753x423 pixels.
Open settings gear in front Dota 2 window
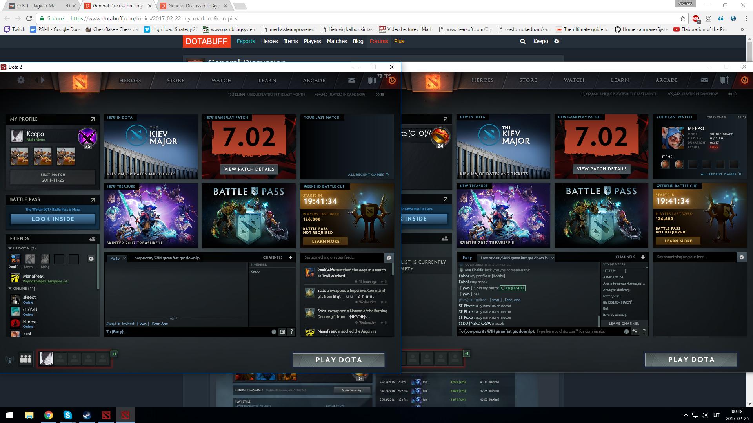tap(21, 80)
